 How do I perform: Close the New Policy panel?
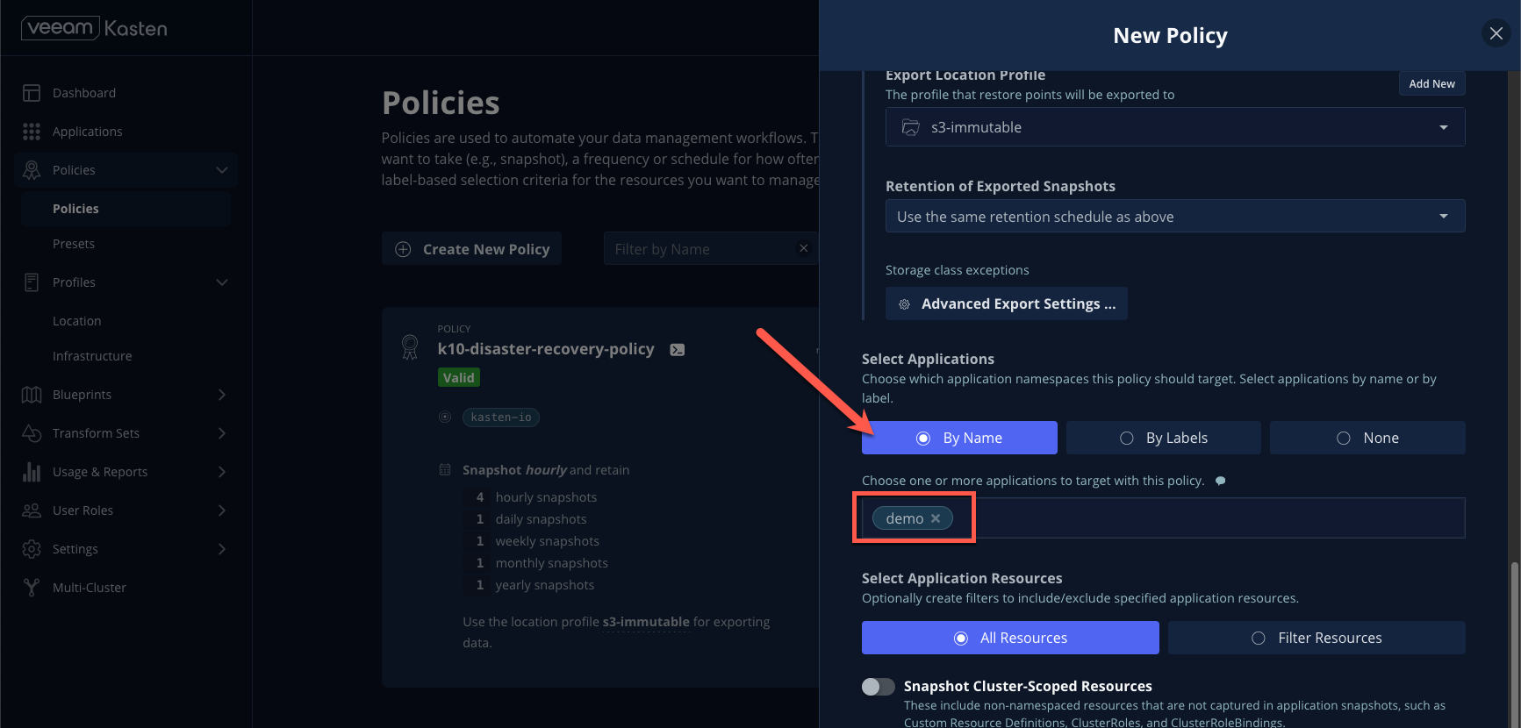click(1496, 33)
